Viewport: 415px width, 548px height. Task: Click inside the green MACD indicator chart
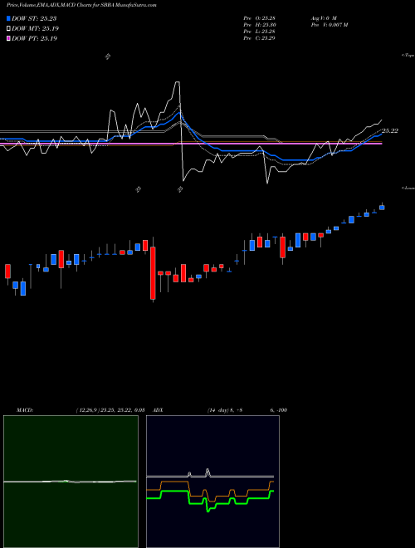pos(71,482)
